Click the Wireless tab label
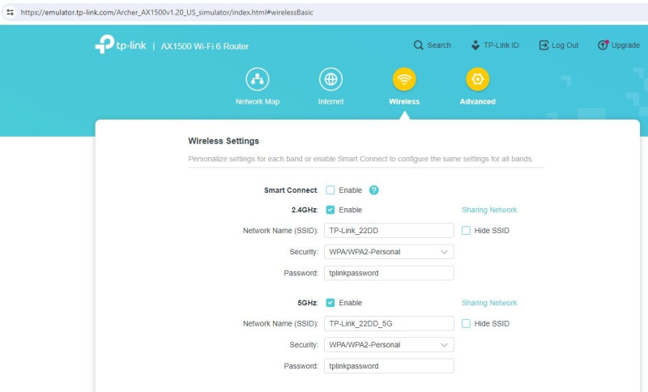648x392 pixels. pos(404,101)
